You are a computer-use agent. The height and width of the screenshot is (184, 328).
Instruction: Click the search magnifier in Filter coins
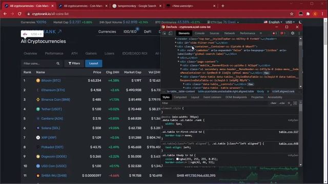(x=58, y=63)
